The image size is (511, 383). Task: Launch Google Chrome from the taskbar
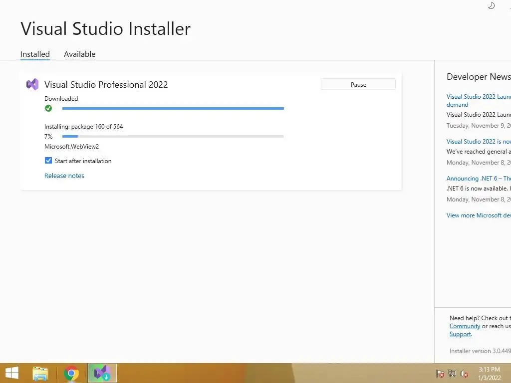71,373
